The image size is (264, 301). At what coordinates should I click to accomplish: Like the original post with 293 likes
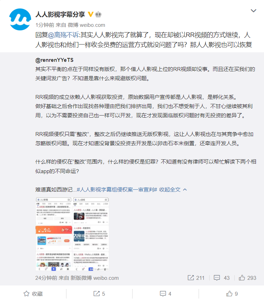(247, 278)
